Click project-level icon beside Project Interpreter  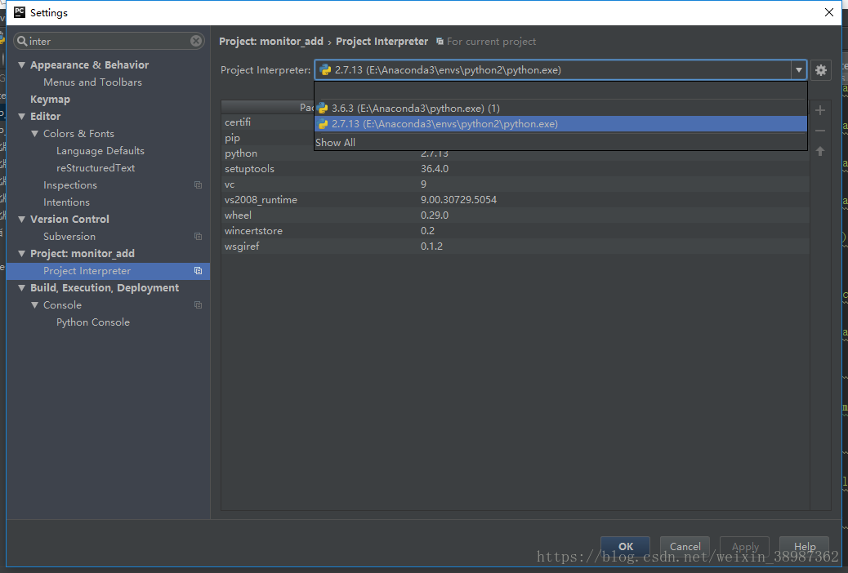pyautogui.click(x=198, y=271)
